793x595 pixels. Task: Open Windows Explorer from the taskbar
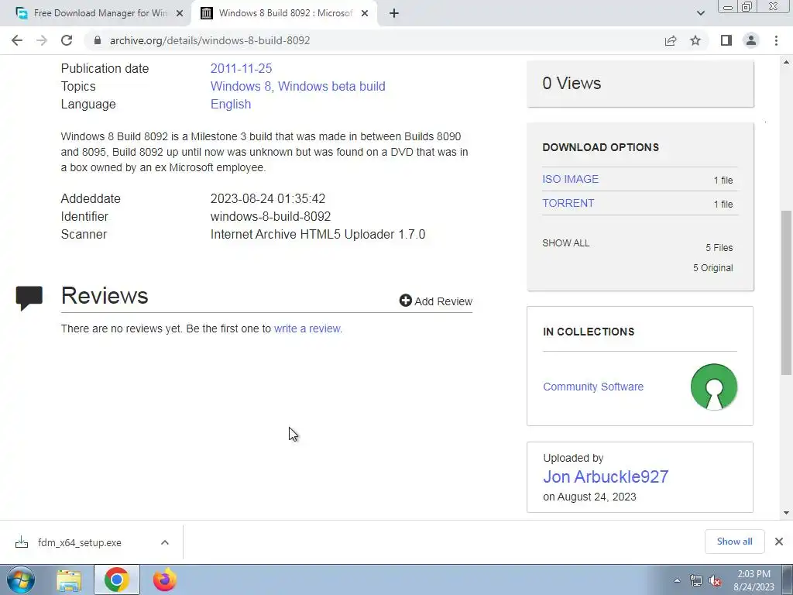[x=69, y=580]
